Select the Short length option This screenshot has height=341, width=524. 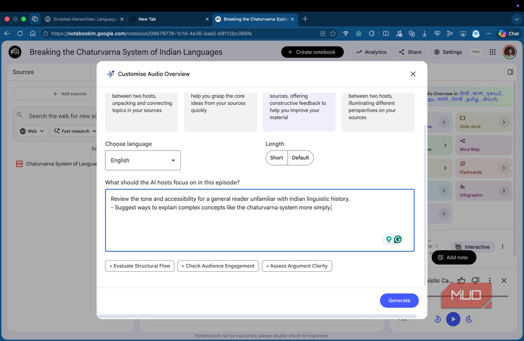276,157
